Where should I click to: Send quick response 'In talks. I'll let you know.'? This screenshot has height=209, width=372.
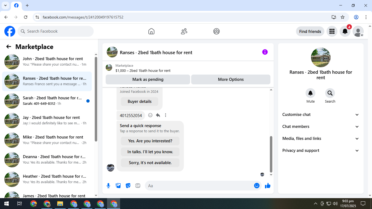(150, 152)
